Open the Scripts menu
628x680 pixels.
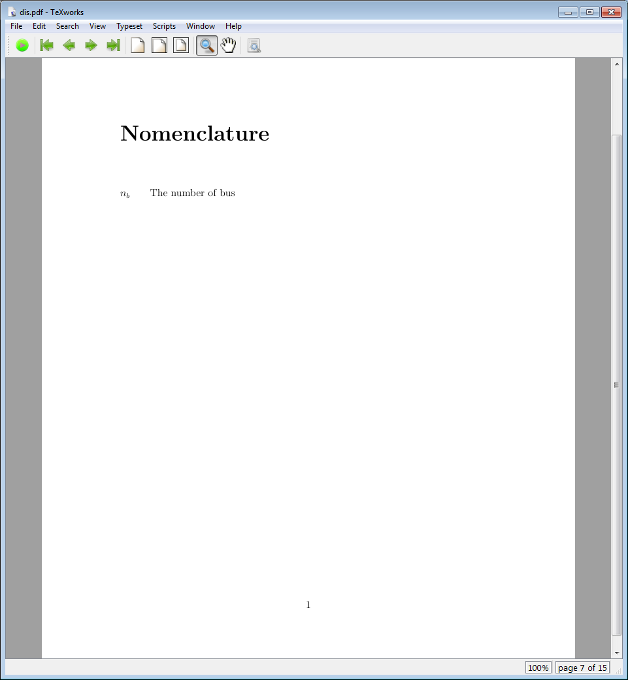[x=164, y=26]
